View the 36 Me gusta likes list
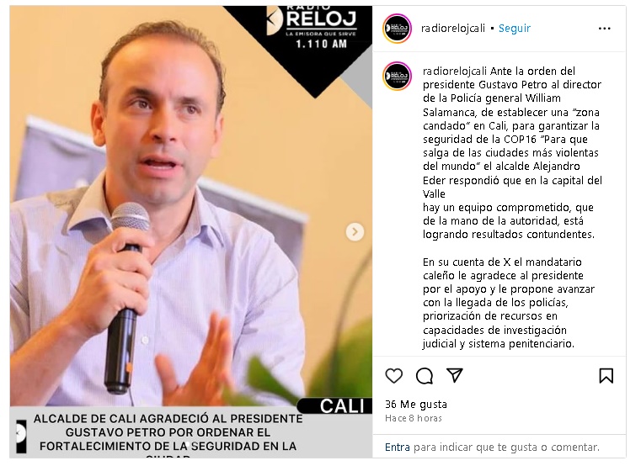The height and width of the screenshot is (466, 641). (x=416, y=405)
